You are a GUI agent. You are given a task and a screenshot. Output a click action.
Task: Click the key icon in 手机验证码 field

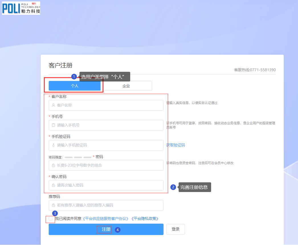tap(53, 145)
